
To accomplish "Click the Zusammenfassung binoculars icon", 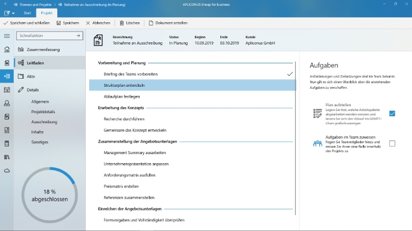I will pos(21,49).
